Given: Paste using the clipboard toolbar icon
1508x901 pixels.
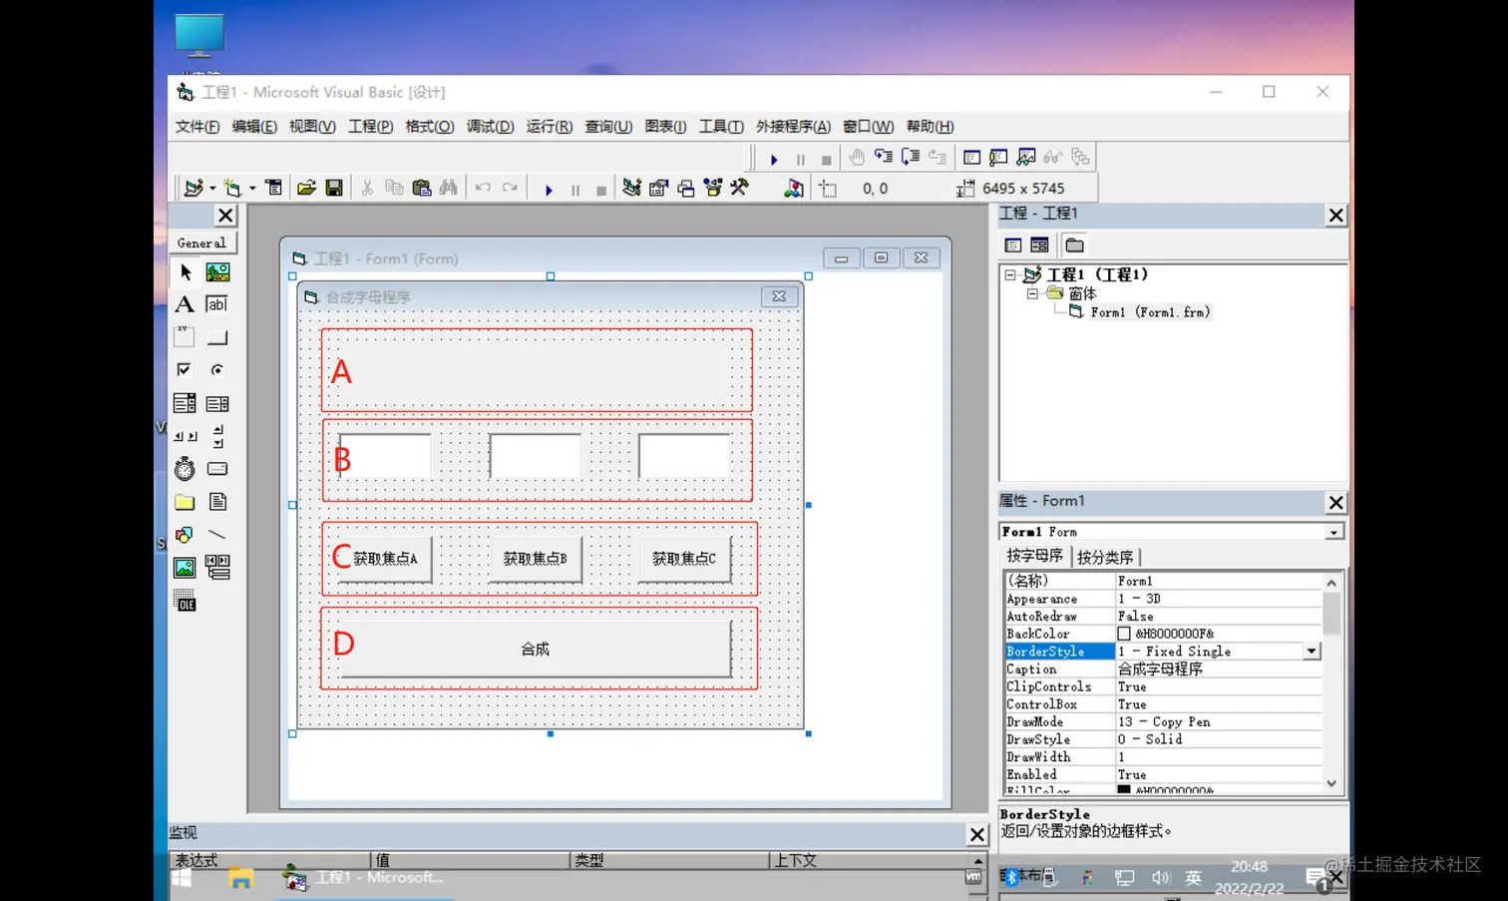Looking at the screenshot, I should point(422,188).
